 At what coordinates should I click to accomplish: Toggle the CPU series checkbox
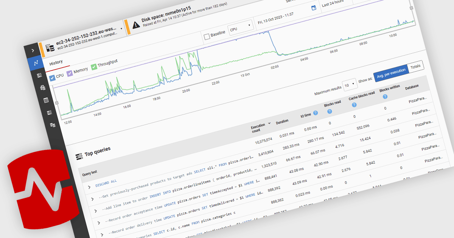(x=53, y=77)
